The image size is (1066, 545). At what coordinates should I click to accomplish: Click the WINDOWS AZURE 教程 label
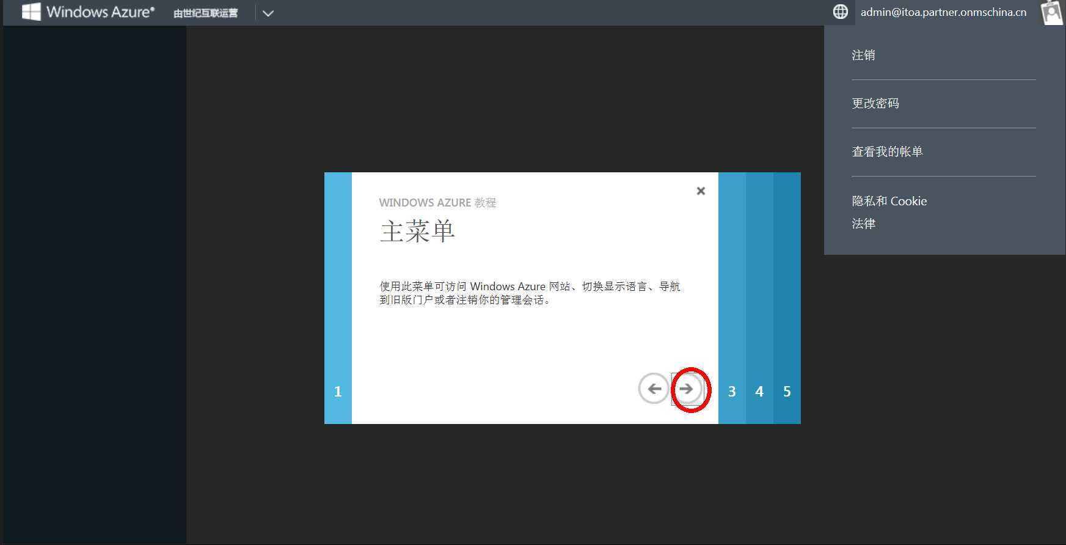click(437, 202)
